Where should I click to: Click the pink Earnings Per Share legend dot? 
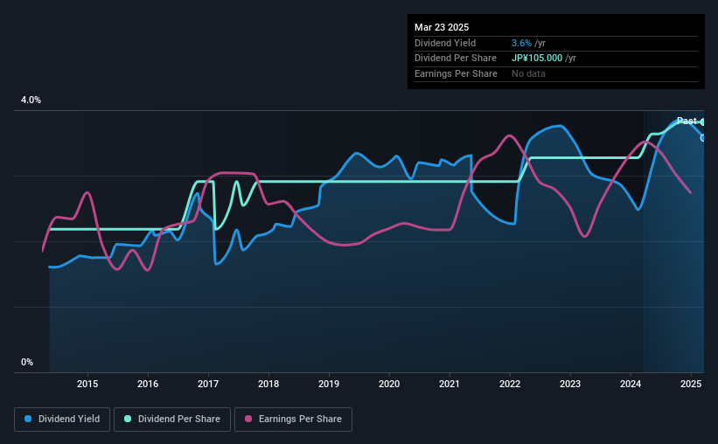click(x=248, y=419)
